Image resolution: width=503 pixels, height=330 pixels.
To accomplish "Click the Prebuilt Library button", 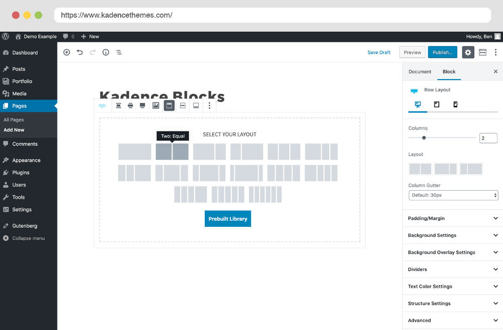I will pos(228,218).
